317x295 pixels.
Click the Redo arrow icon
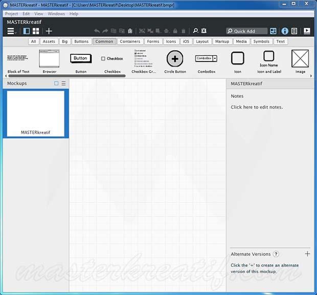coord(105,31)
